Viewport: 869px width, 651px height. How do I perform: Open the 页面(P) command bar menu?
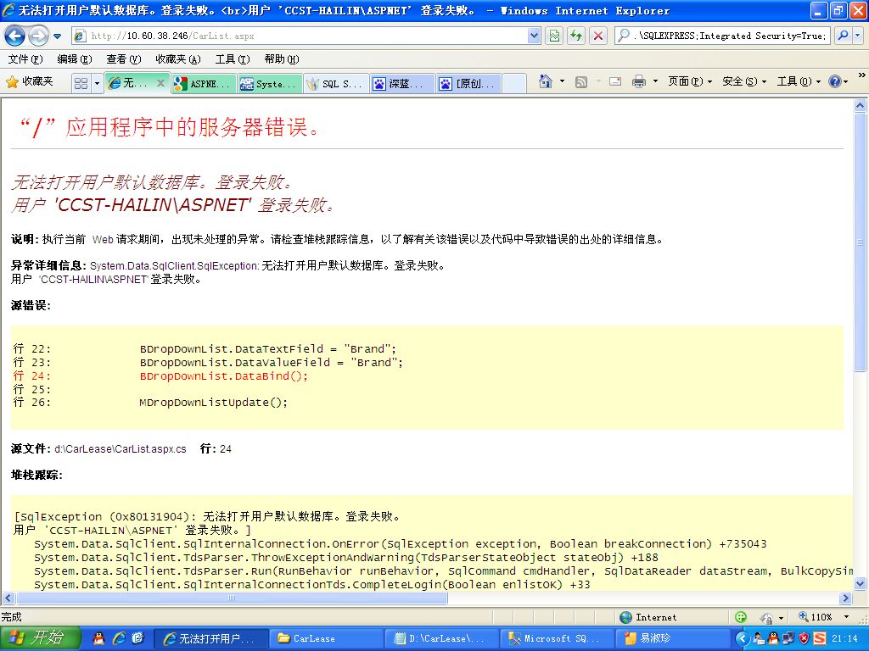[689, 81]
